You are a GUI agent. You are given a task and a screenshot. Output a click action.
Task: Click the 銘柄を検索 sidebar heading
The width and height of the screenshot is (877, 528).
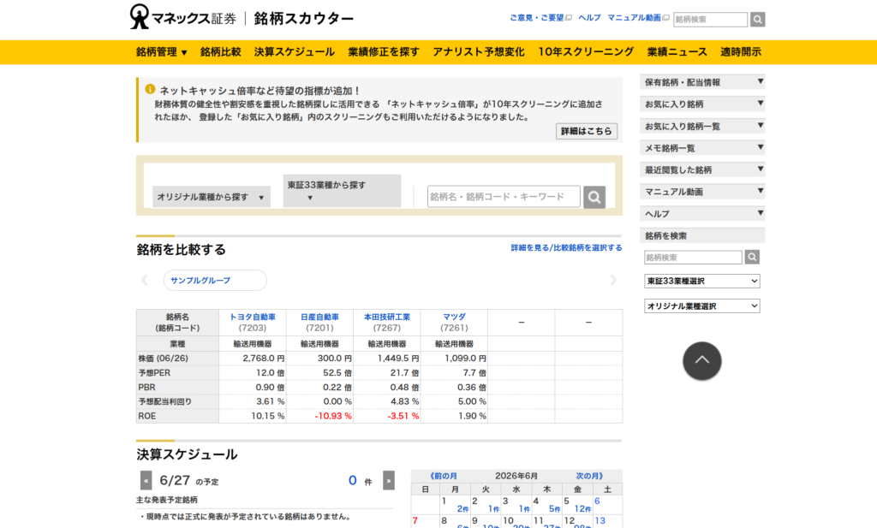(702, 236)
